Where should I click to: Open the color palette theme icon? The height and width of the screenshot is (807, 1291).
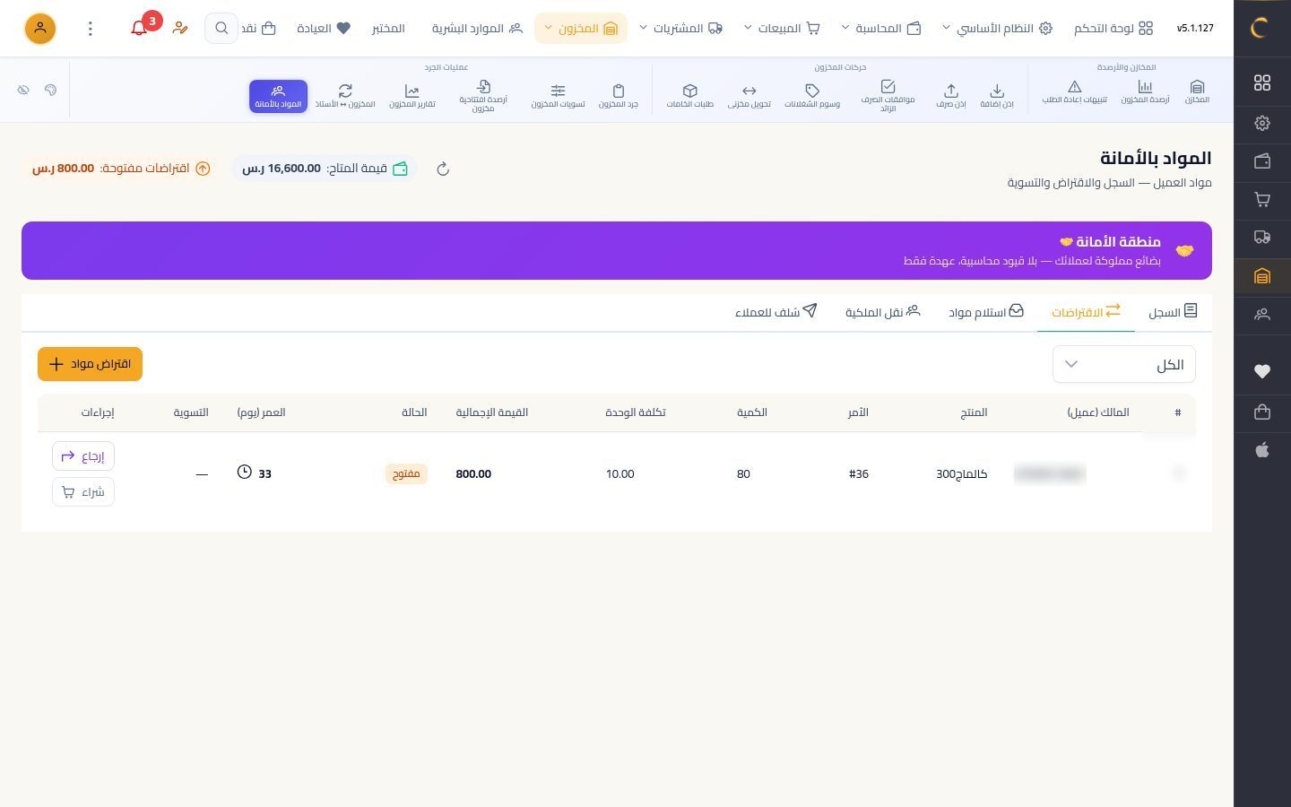[x=50, y=90]
